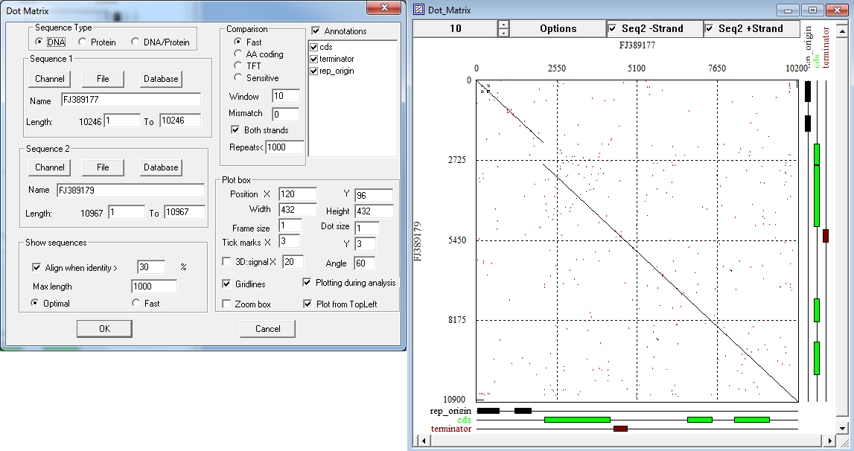The image size is (854, 451).
Task: Select the DNA/Protein sequence type
Action: [x=135, y=42]
